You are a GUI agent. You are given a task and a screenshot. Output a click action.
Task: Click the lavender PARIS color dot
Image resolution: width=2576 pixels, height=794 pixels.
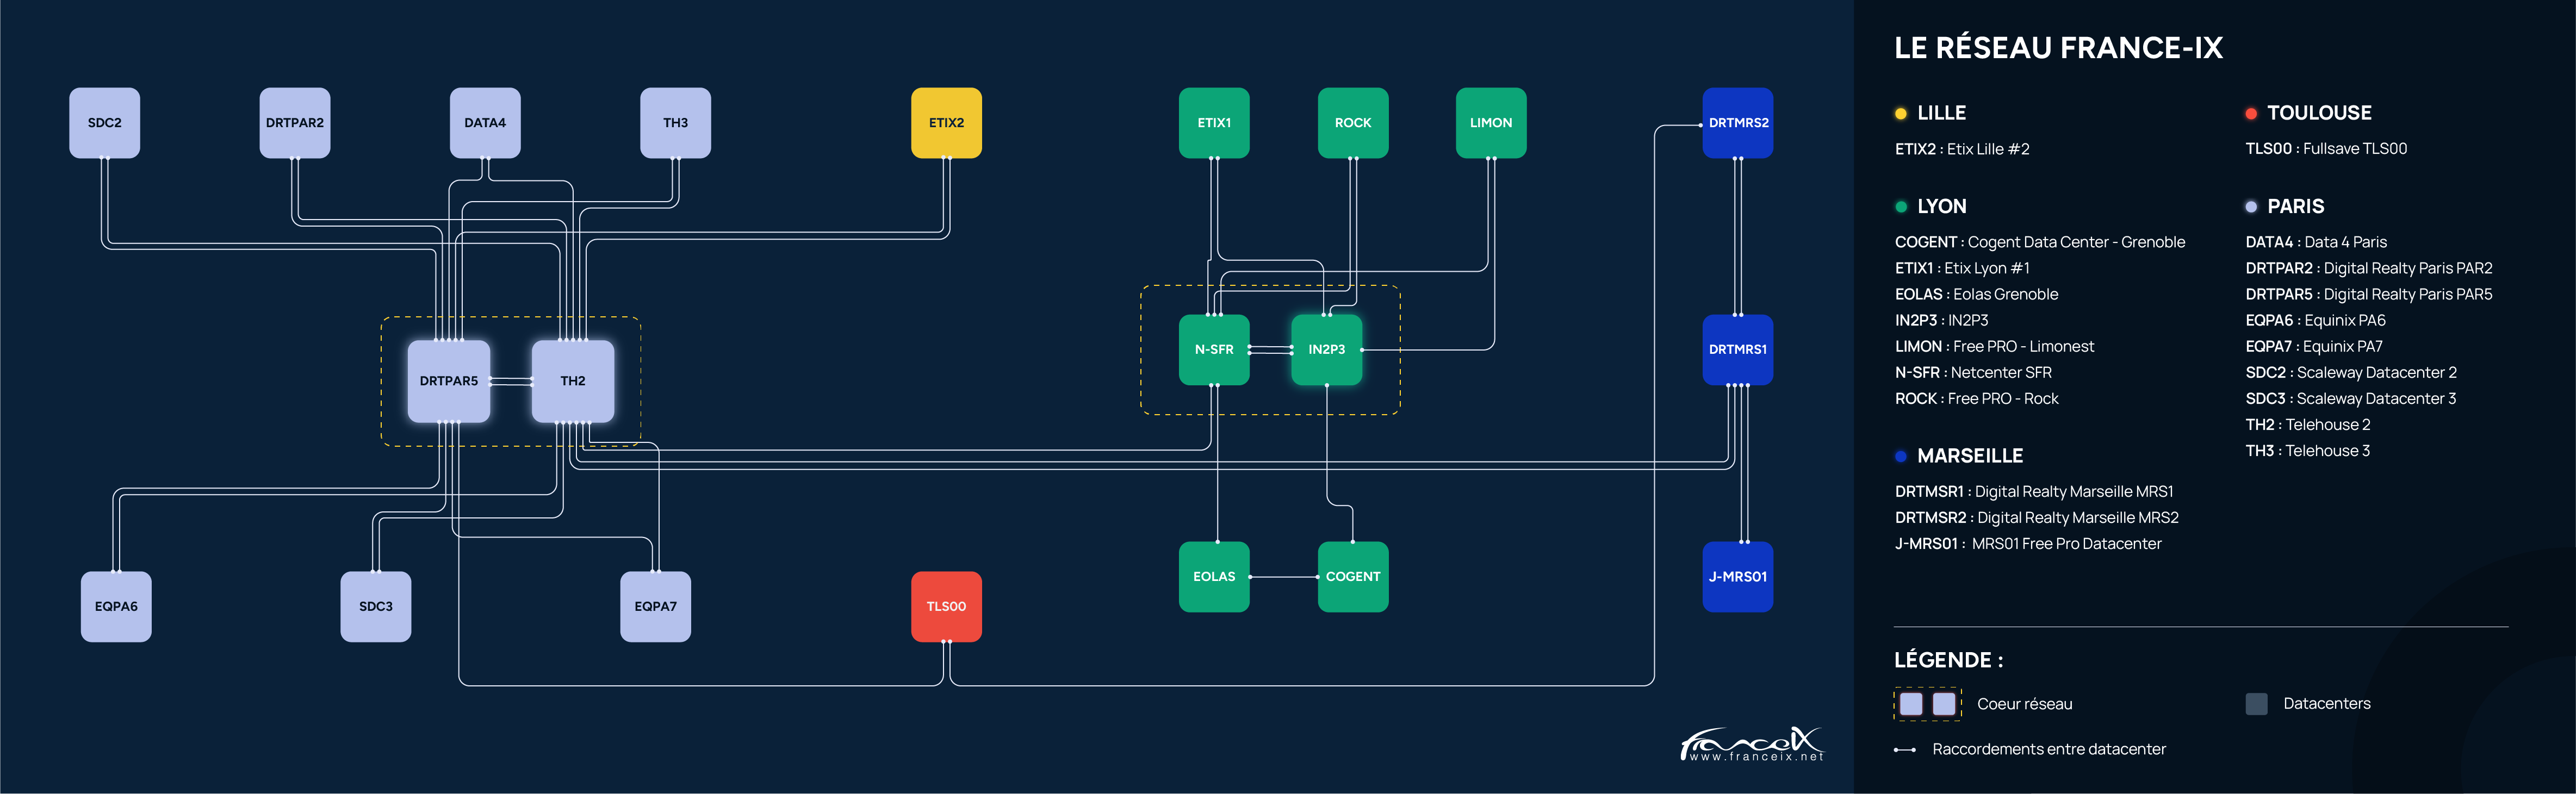tap(2251, 207)
